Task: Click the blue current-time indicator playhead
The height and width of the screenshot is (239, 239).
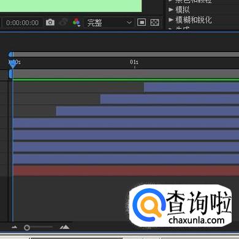Action: [13, 64]
